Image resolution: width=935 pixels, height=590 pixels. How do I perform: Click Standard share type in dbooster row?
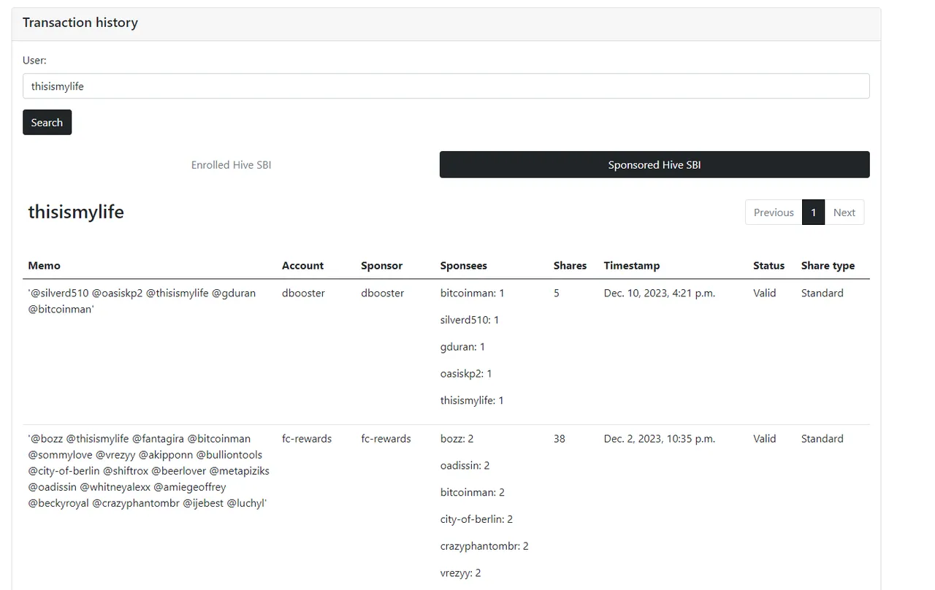pyautogui.click(x=822, y=293)
